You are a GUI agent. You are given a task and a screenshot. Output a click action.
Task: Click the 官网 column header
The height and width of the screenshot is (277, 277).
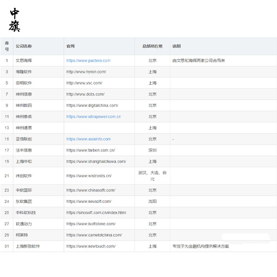coord(71,46)
